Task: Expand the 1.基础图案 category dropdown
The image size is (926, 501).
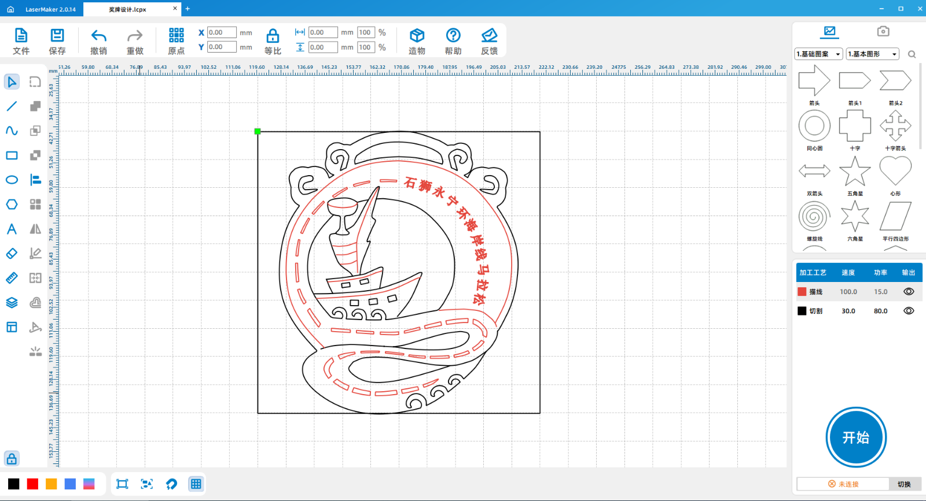Action: (x=818, y=54)
